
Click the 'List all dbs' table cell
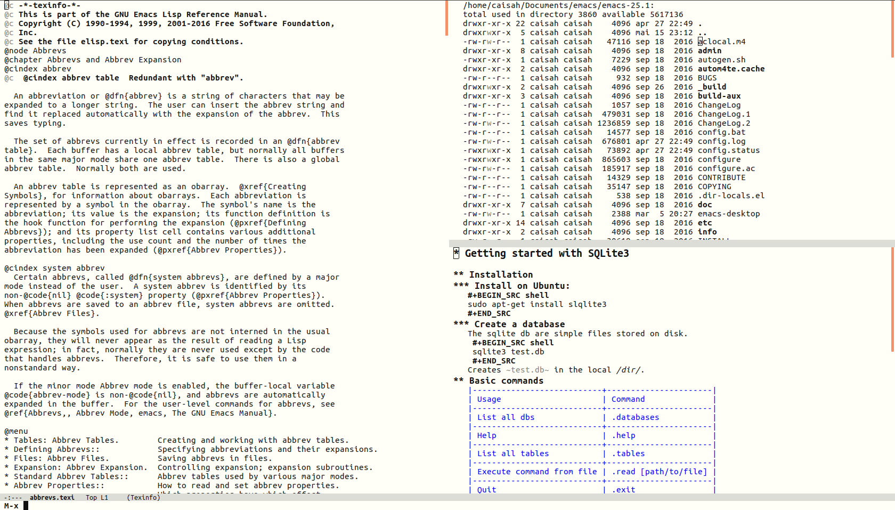pyautogui.click(x=506, y=417)
